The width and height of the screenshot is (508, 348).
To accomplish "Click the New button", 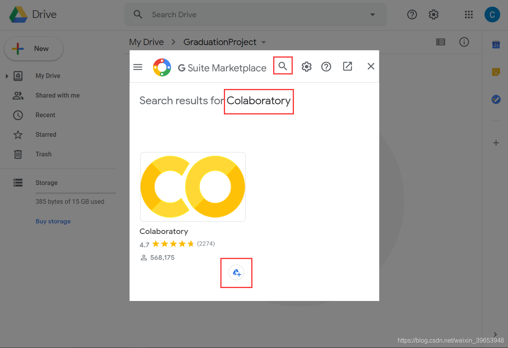I will [34, 49].
